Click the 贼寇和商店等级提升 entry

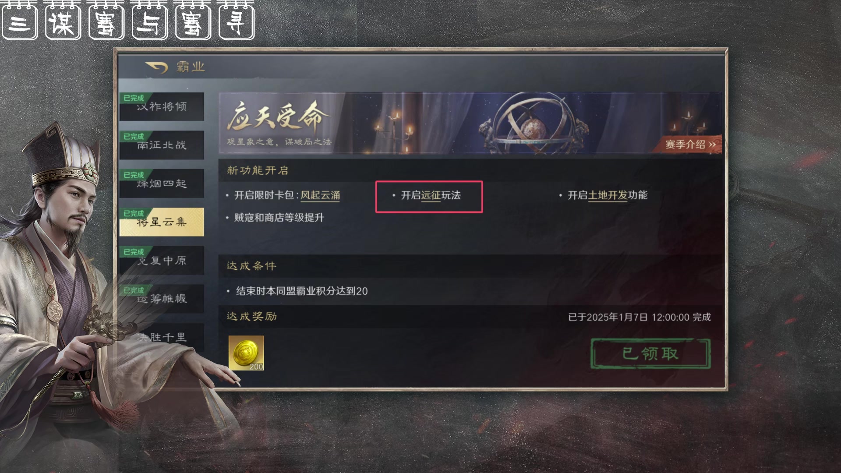click(x=279, y=218)
